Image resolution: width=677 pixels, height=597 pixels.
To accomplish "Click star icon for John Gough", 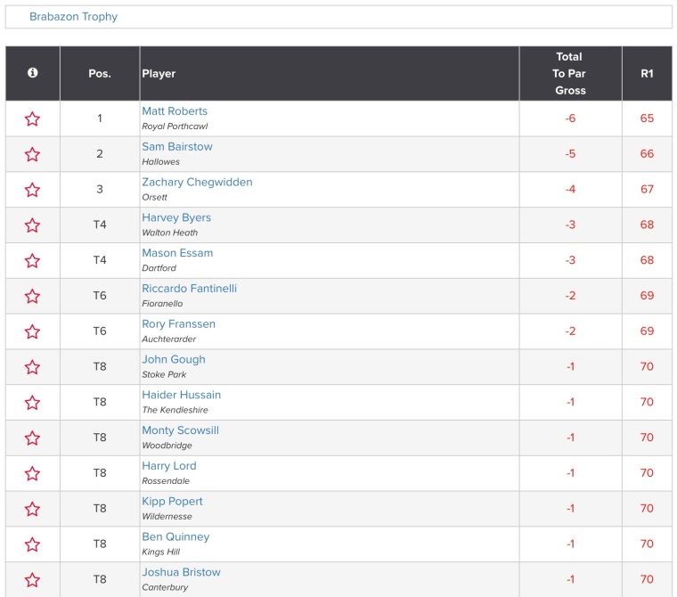I will coord(33,367).
